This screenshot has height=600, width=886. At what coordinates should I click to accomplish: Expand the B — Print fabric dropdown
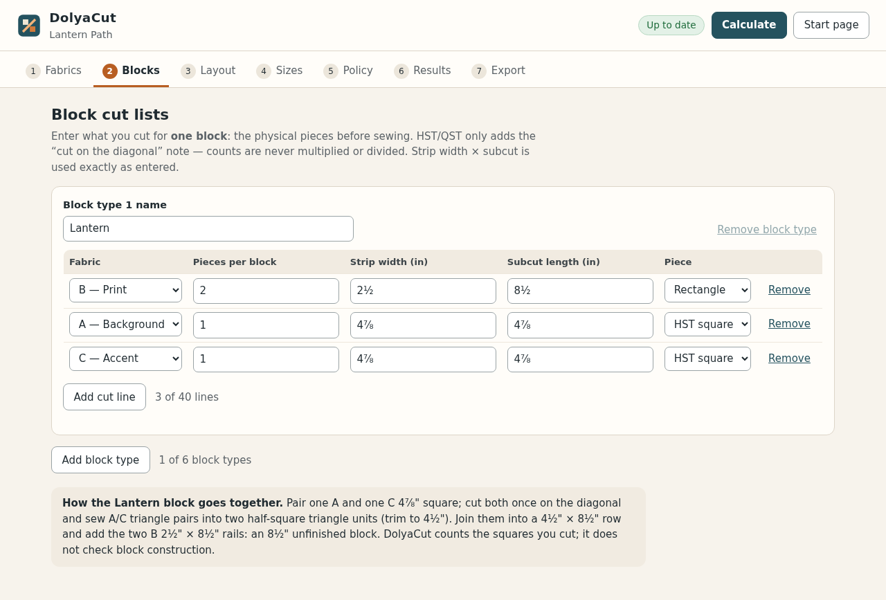[x=125, y=290]
